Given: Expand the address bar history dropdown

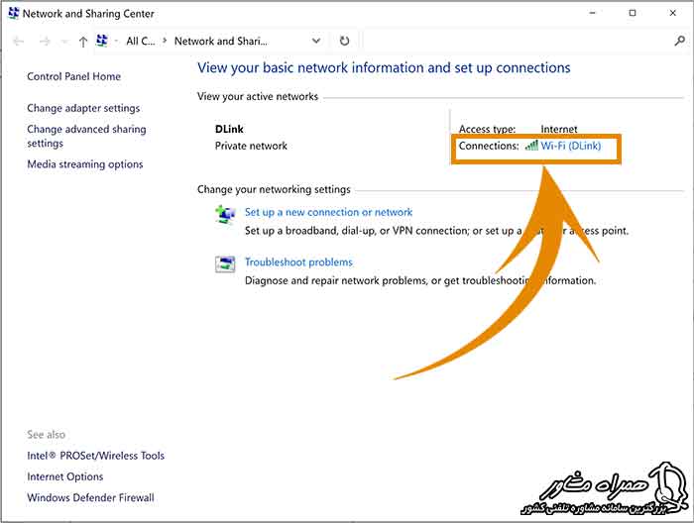Looking at the screenshot, I should [x=316, y=42].
